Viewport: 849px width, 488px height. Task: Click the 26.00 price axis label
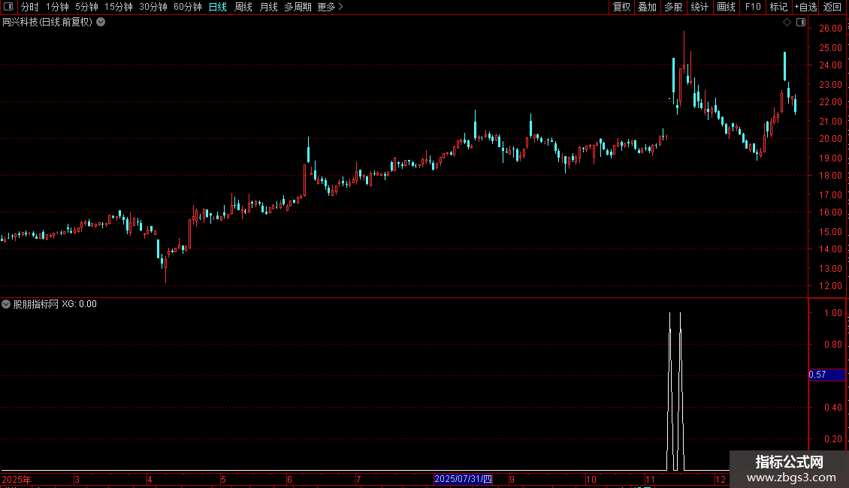[830, 28]
